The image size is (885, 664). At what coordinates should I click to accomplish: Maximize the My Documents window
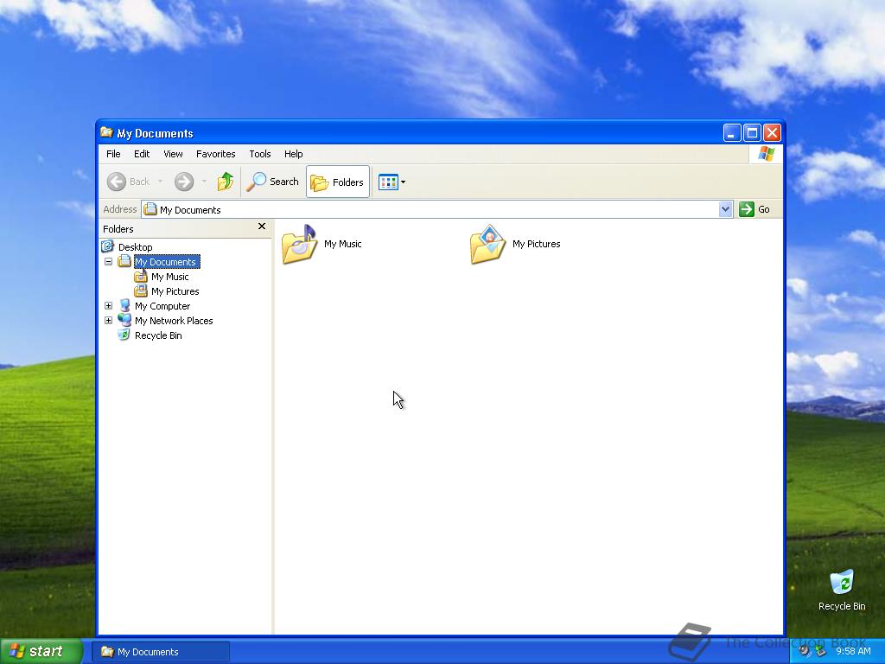(x=752, y=132)
